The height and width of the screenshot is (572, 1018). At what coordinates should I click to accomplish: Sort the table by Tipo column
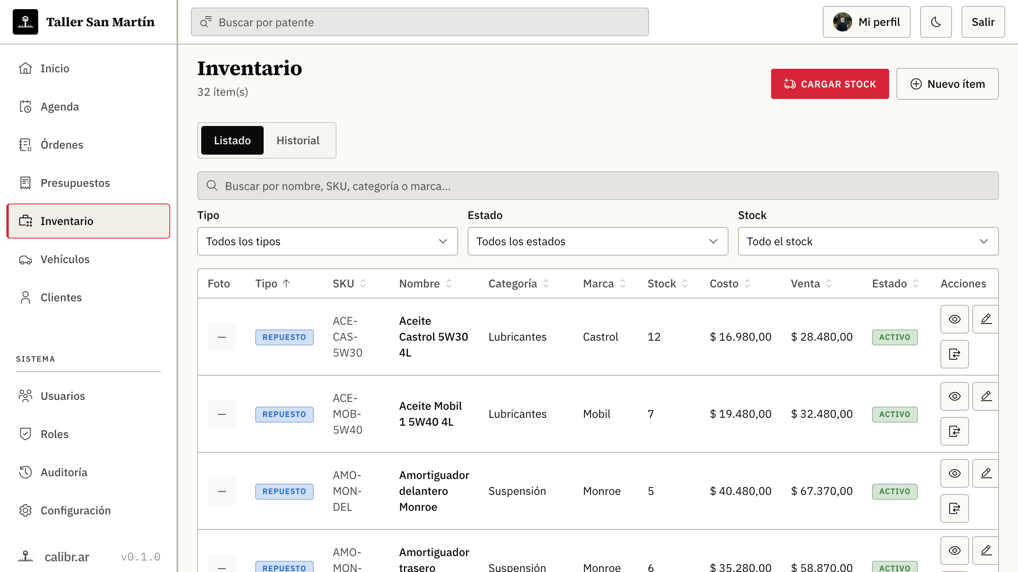[273, 283]
